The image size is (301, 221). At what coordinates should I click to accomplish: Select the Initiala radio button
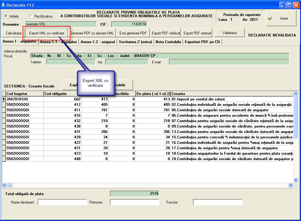(x=6, y=16)
